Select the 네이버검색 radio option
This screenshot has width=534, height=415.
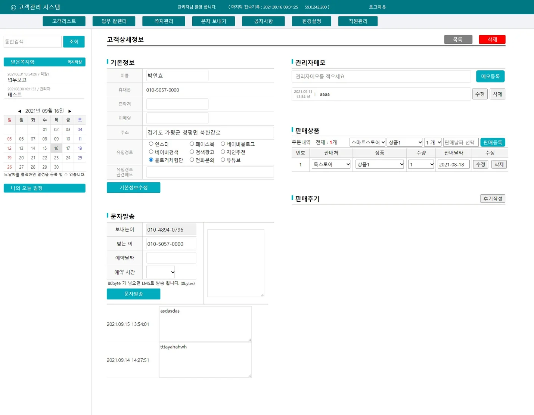pos(151,152)
